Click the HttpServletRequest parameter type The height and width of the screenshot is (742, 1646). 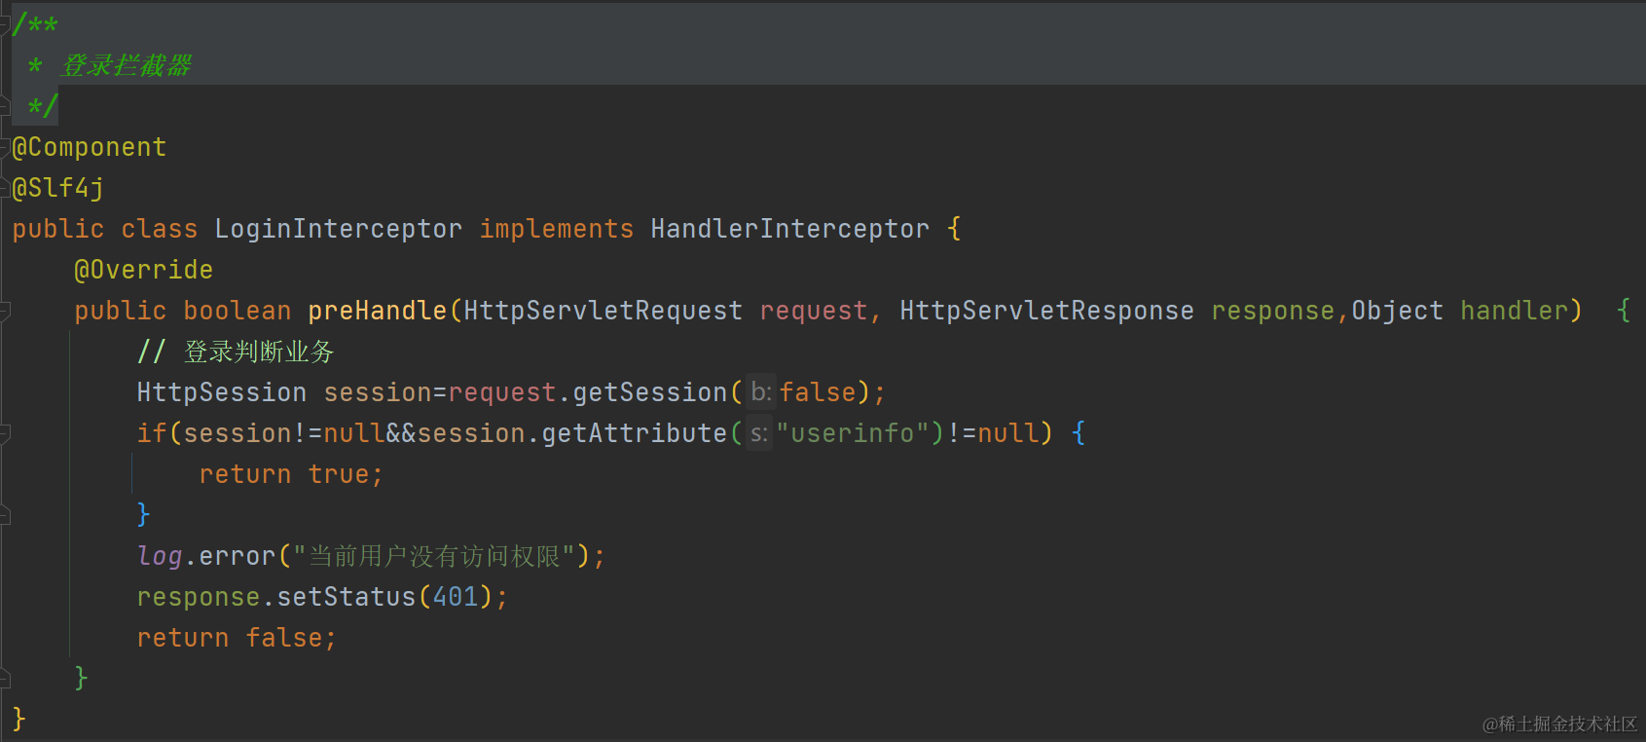point(604,311)
